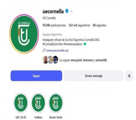
Task: Open the ema.pichi follower profile
Action: (76, 60)
